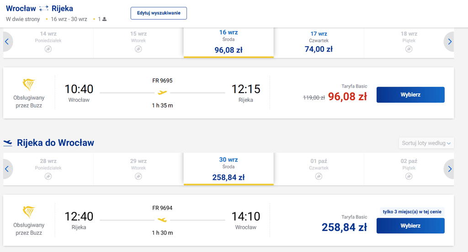Viewport: 468px width, 252px height.
Task: Click the 258,84 zł fare on FR 9694 card
Action: [x=344, y=227]
